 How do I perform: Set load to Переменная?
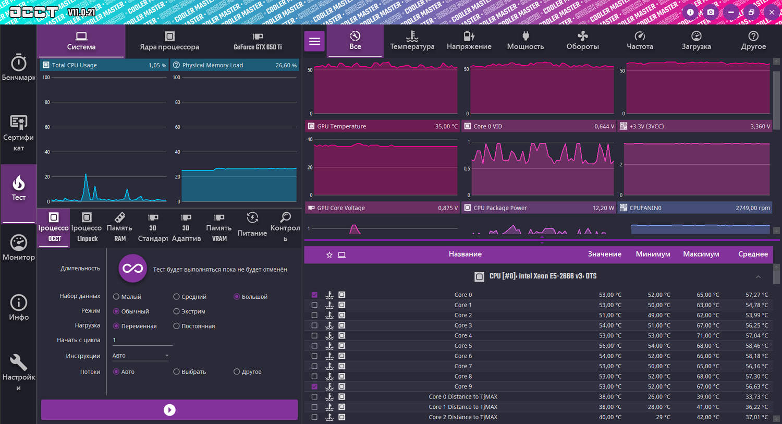click(116, 326)
